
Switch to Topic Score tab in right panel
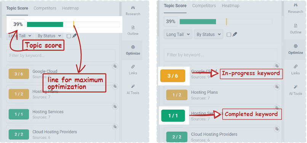pos(175,6)
